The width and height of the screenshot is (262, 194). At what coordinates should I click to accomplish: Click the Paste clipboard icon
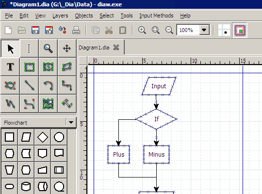click(x=122, y=30)
